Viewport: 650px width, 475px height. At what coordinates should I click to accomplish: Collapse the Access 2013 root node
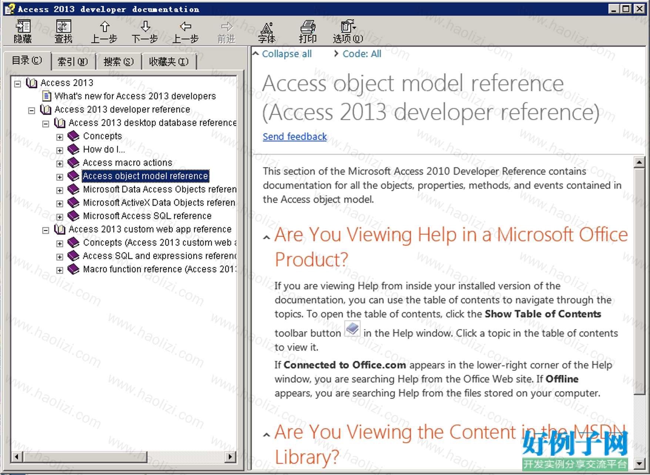coord(17,84)
